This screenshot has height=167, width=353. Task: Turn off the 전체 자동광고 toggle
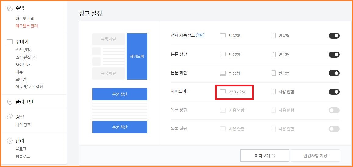[334, 36]
